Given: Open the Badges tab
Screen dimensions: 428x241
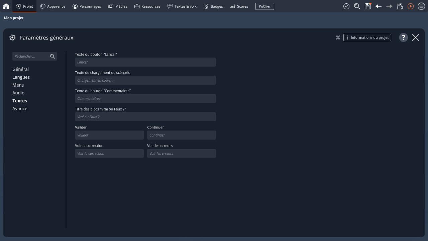Looking at the screenshot, I should pyautogui.click(x=213, y=6).
